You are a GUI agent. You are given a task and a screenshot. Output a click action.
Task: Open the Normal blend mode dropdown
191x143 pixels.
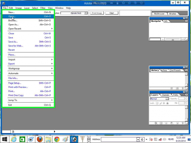167,99
